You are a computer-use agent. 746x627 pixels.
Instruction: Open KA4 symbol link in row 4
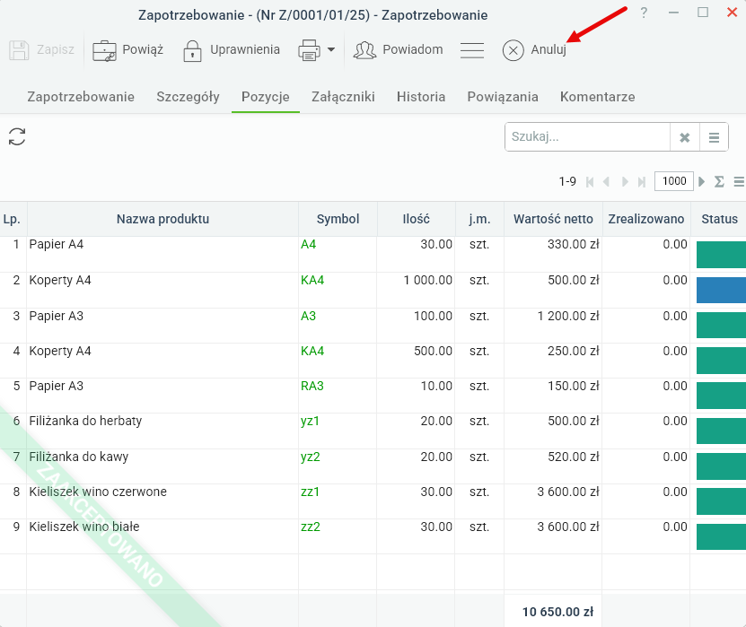tap(312, 351)
